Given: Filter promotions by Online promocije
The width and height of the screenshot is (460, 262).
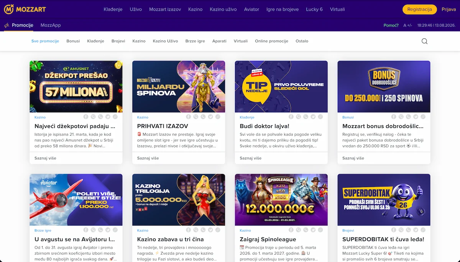Looking at the screenshot, I should (x=271, y=41).
